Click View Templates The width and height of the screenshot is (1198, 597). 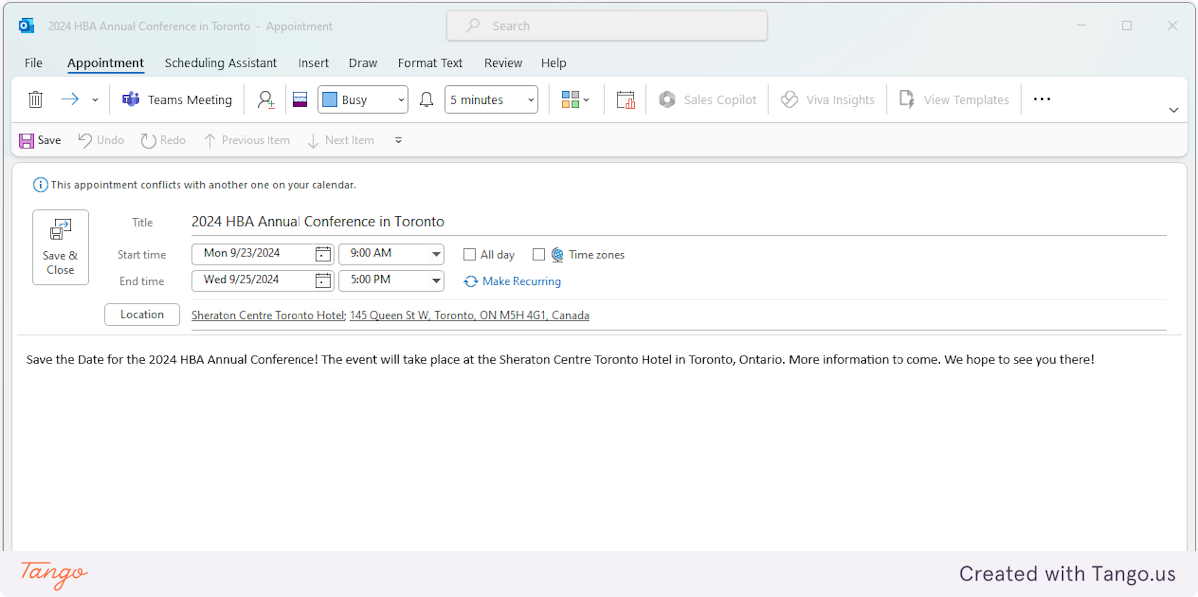(954, 100)
